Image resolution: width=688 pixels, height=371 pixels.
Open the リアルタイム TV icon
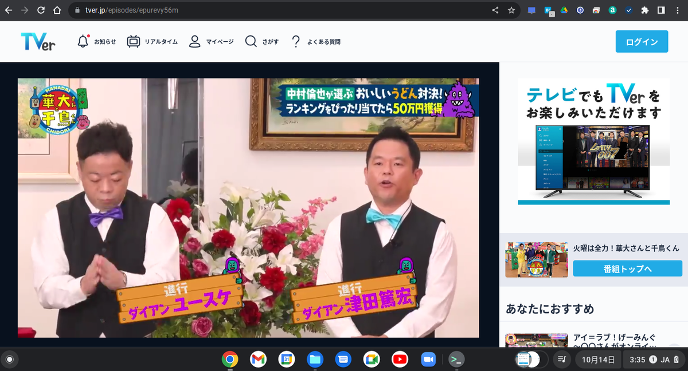point(134,42)
